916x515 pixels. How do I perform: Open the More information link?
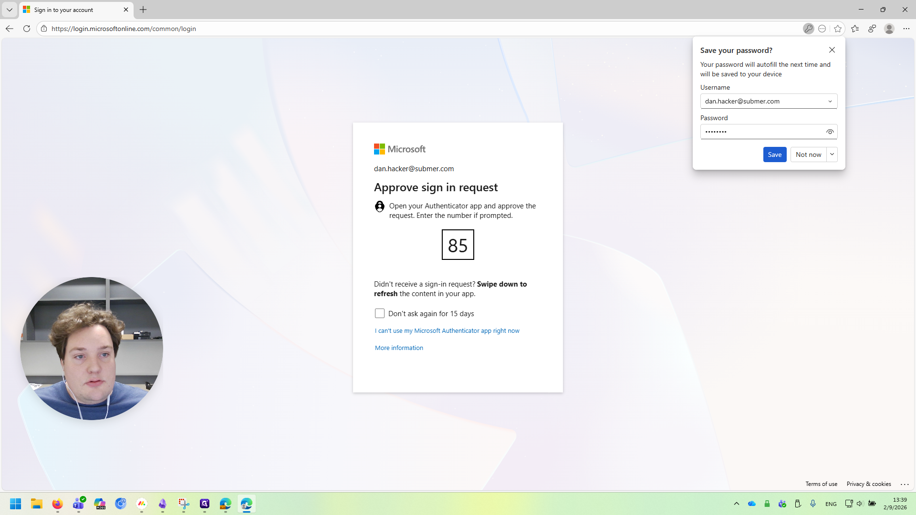click(399, 348)
